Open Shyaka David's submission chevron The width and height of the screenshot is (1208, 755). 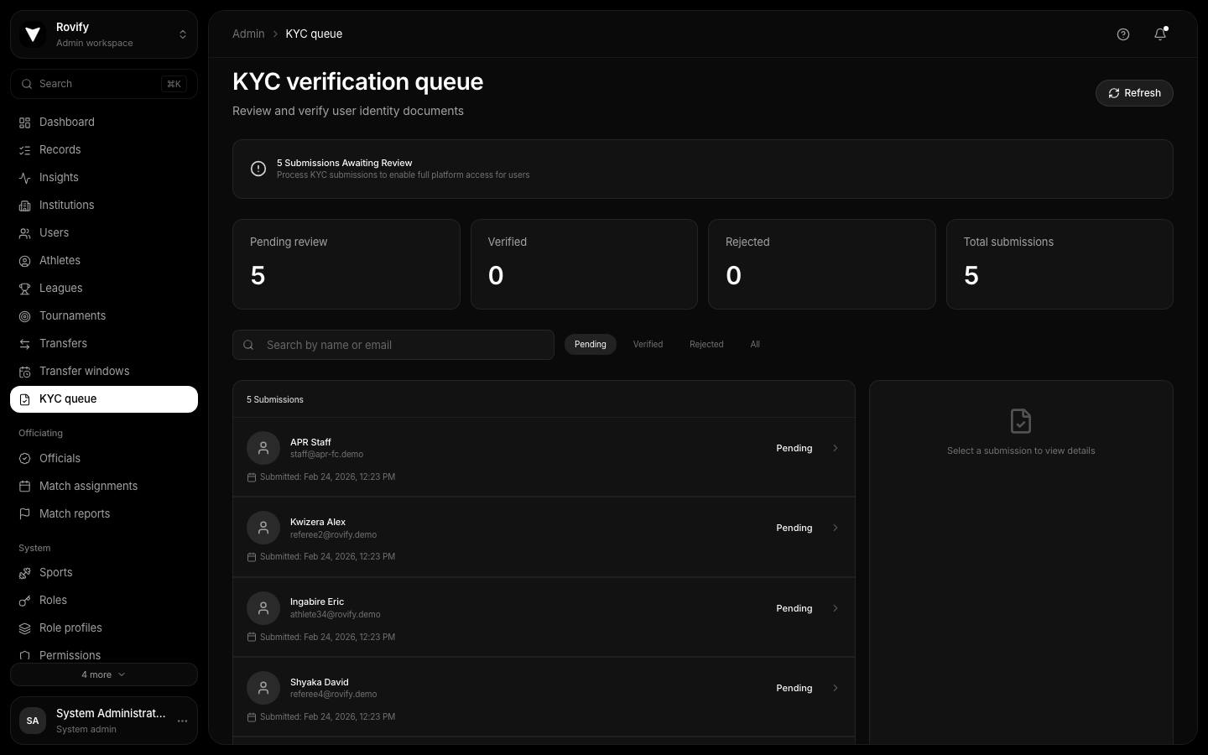pos(836,688)
